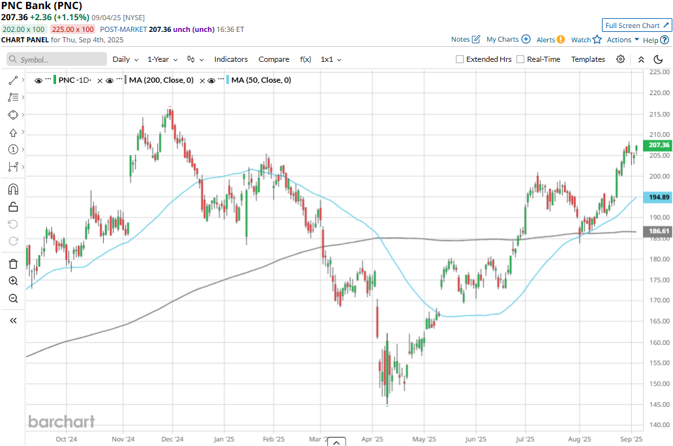Hide the MA 200 indicator with eye icon
This screenshot has width=673, height=446.
(110, 81)
